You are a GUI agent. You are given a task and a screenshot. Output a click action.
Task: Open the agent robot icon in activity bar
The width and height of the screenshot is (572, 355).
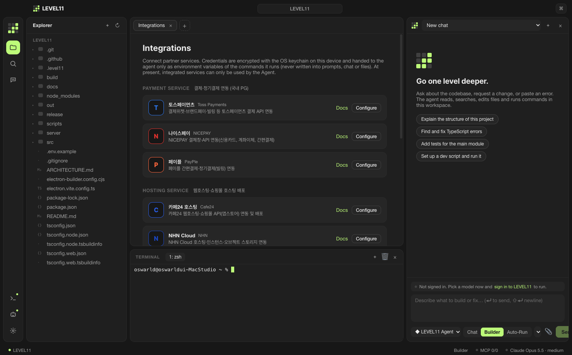pyautogui.click(x=13, y=314)
